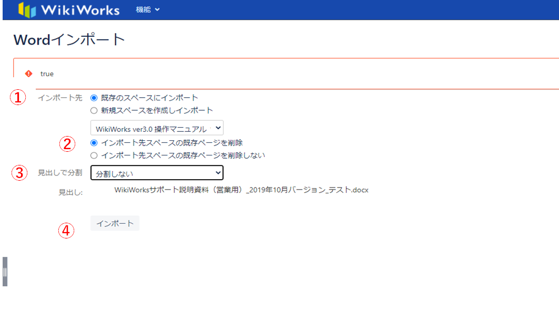Select 新規スペースを作成しインポート radio option

(x=94, y=110)
